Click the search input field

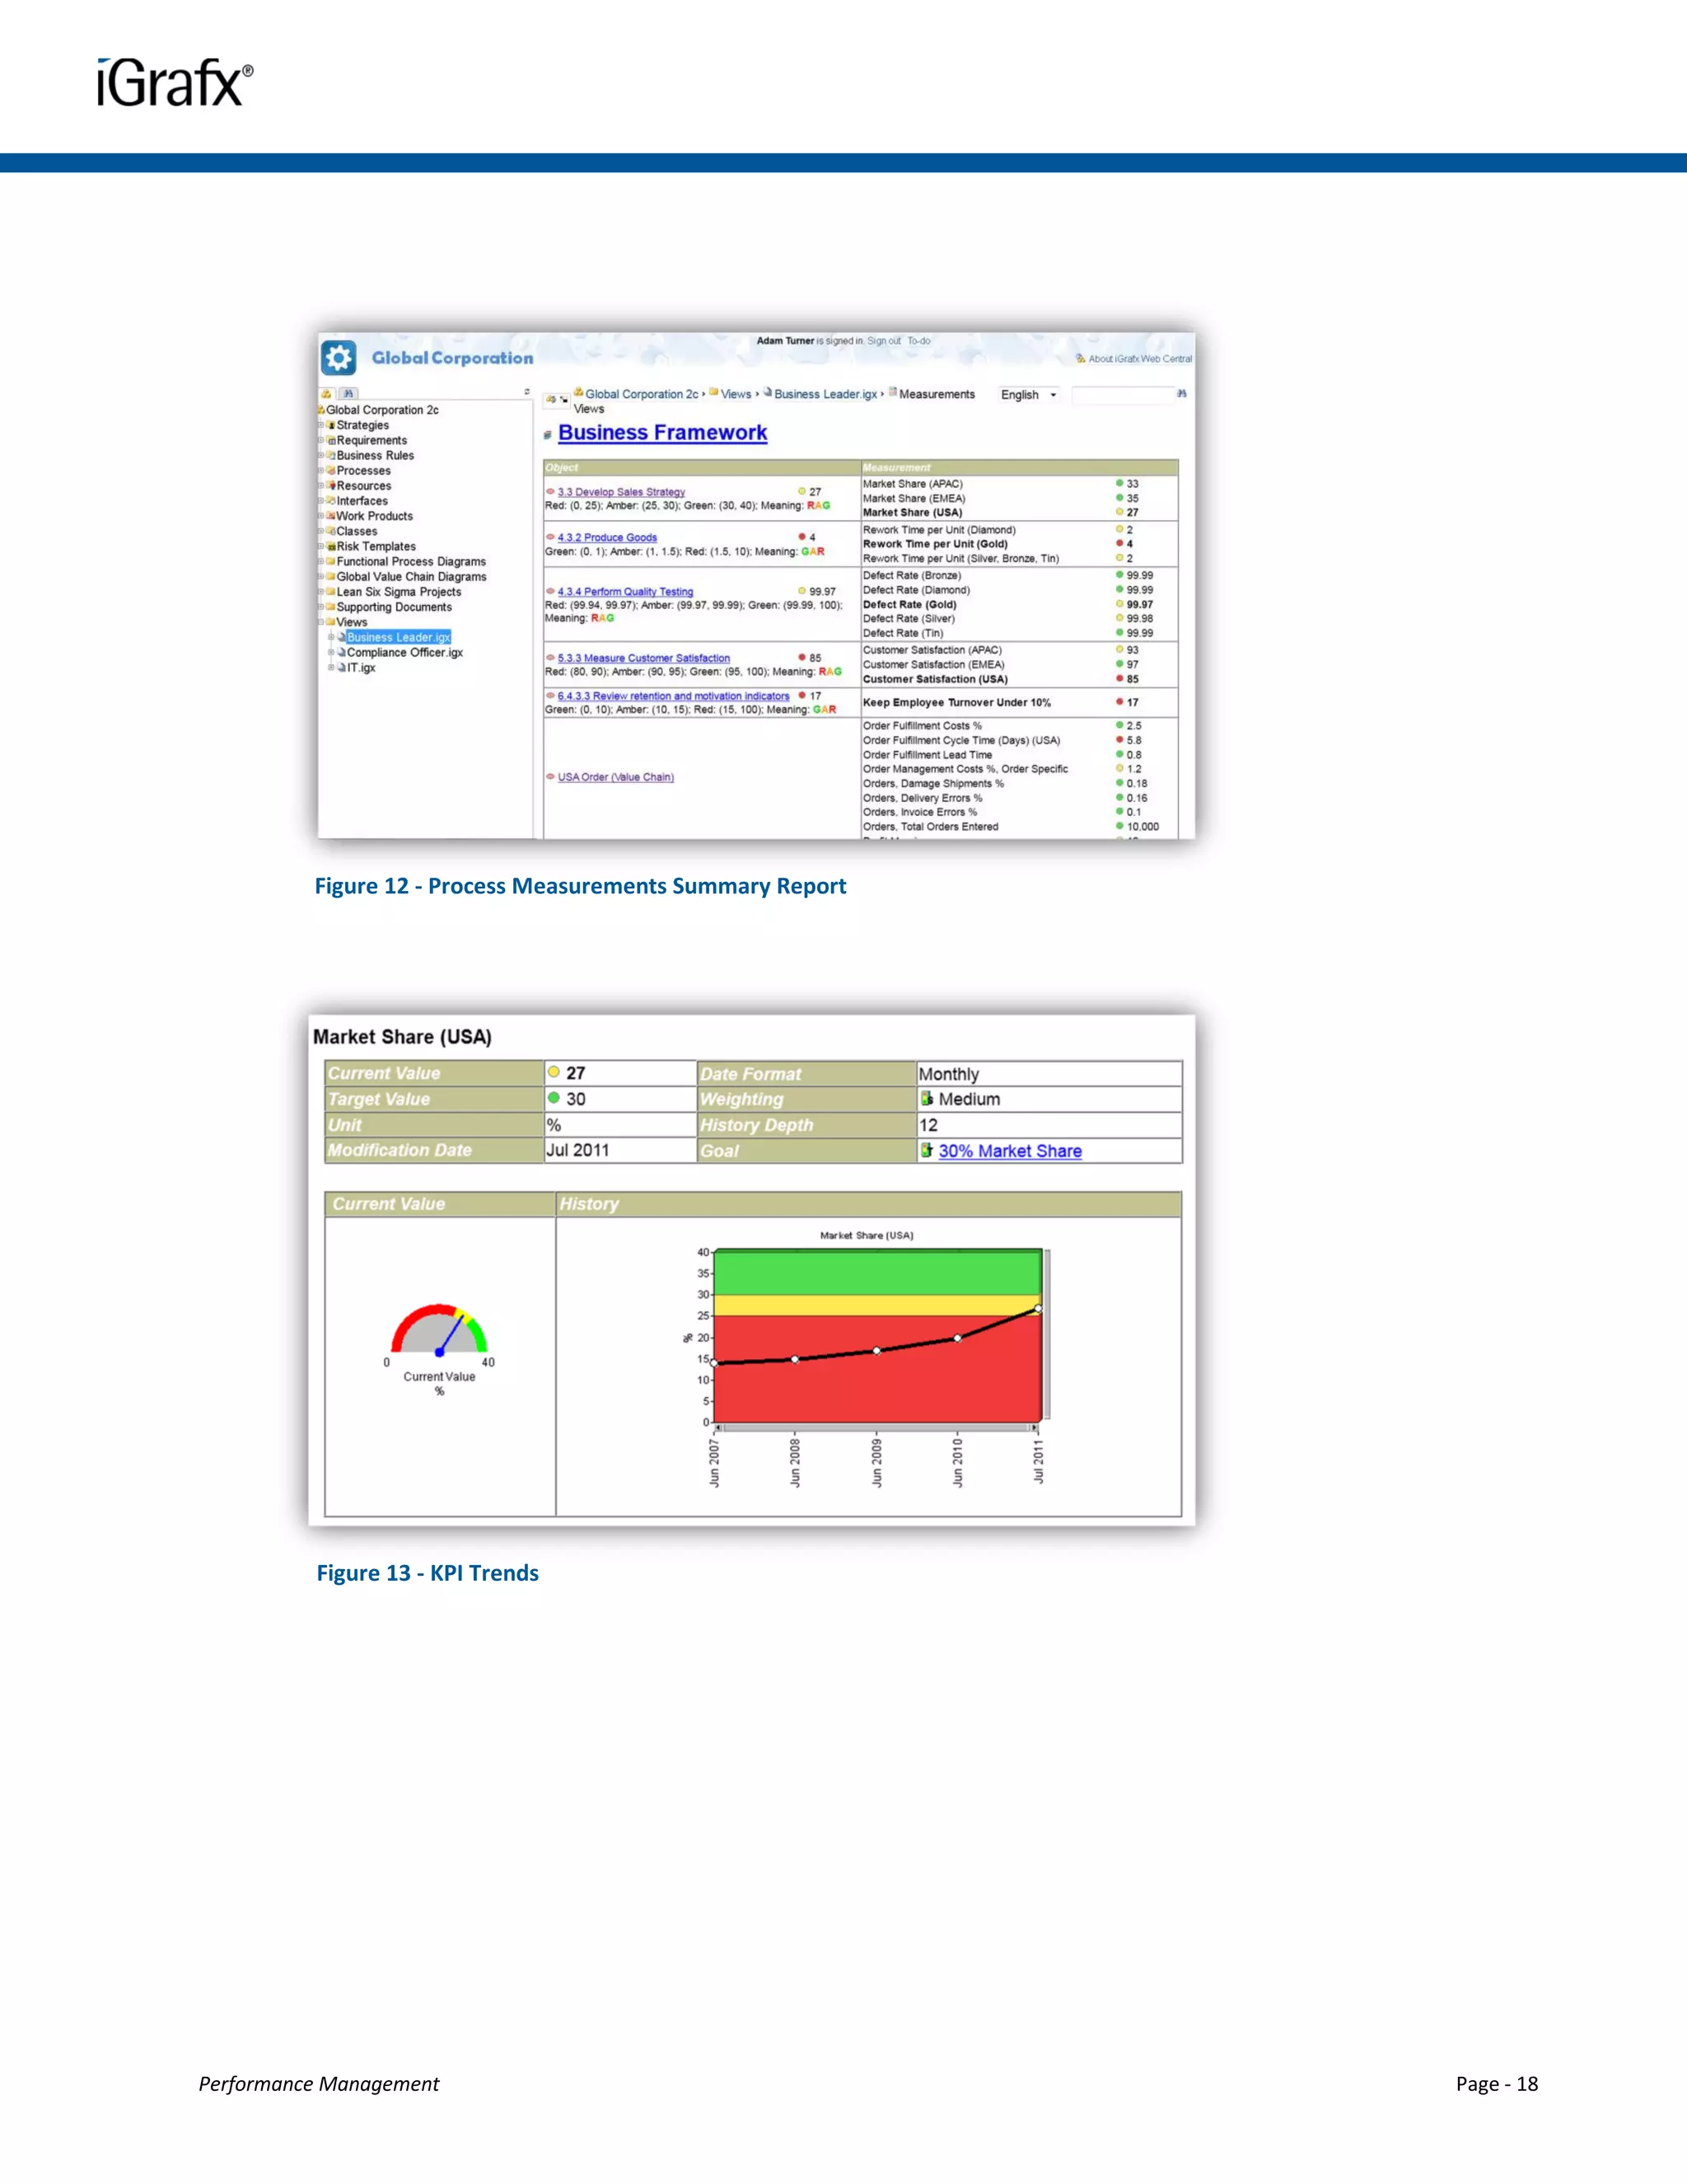1123,396
